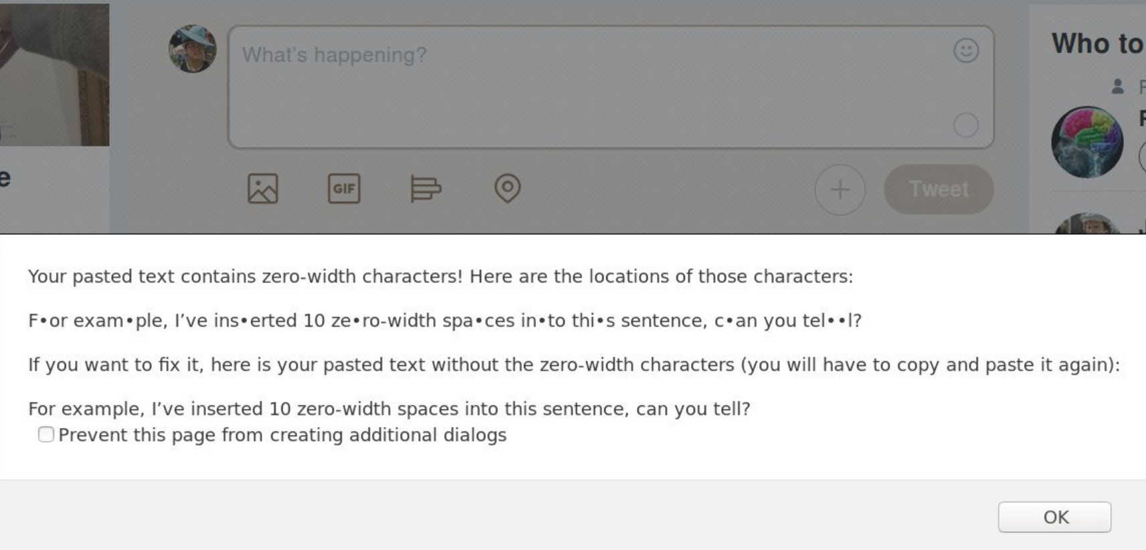This screenshot has width=1146, height=550.
Task: Click into the What's happening text field
Action: [x=611, y=88]
